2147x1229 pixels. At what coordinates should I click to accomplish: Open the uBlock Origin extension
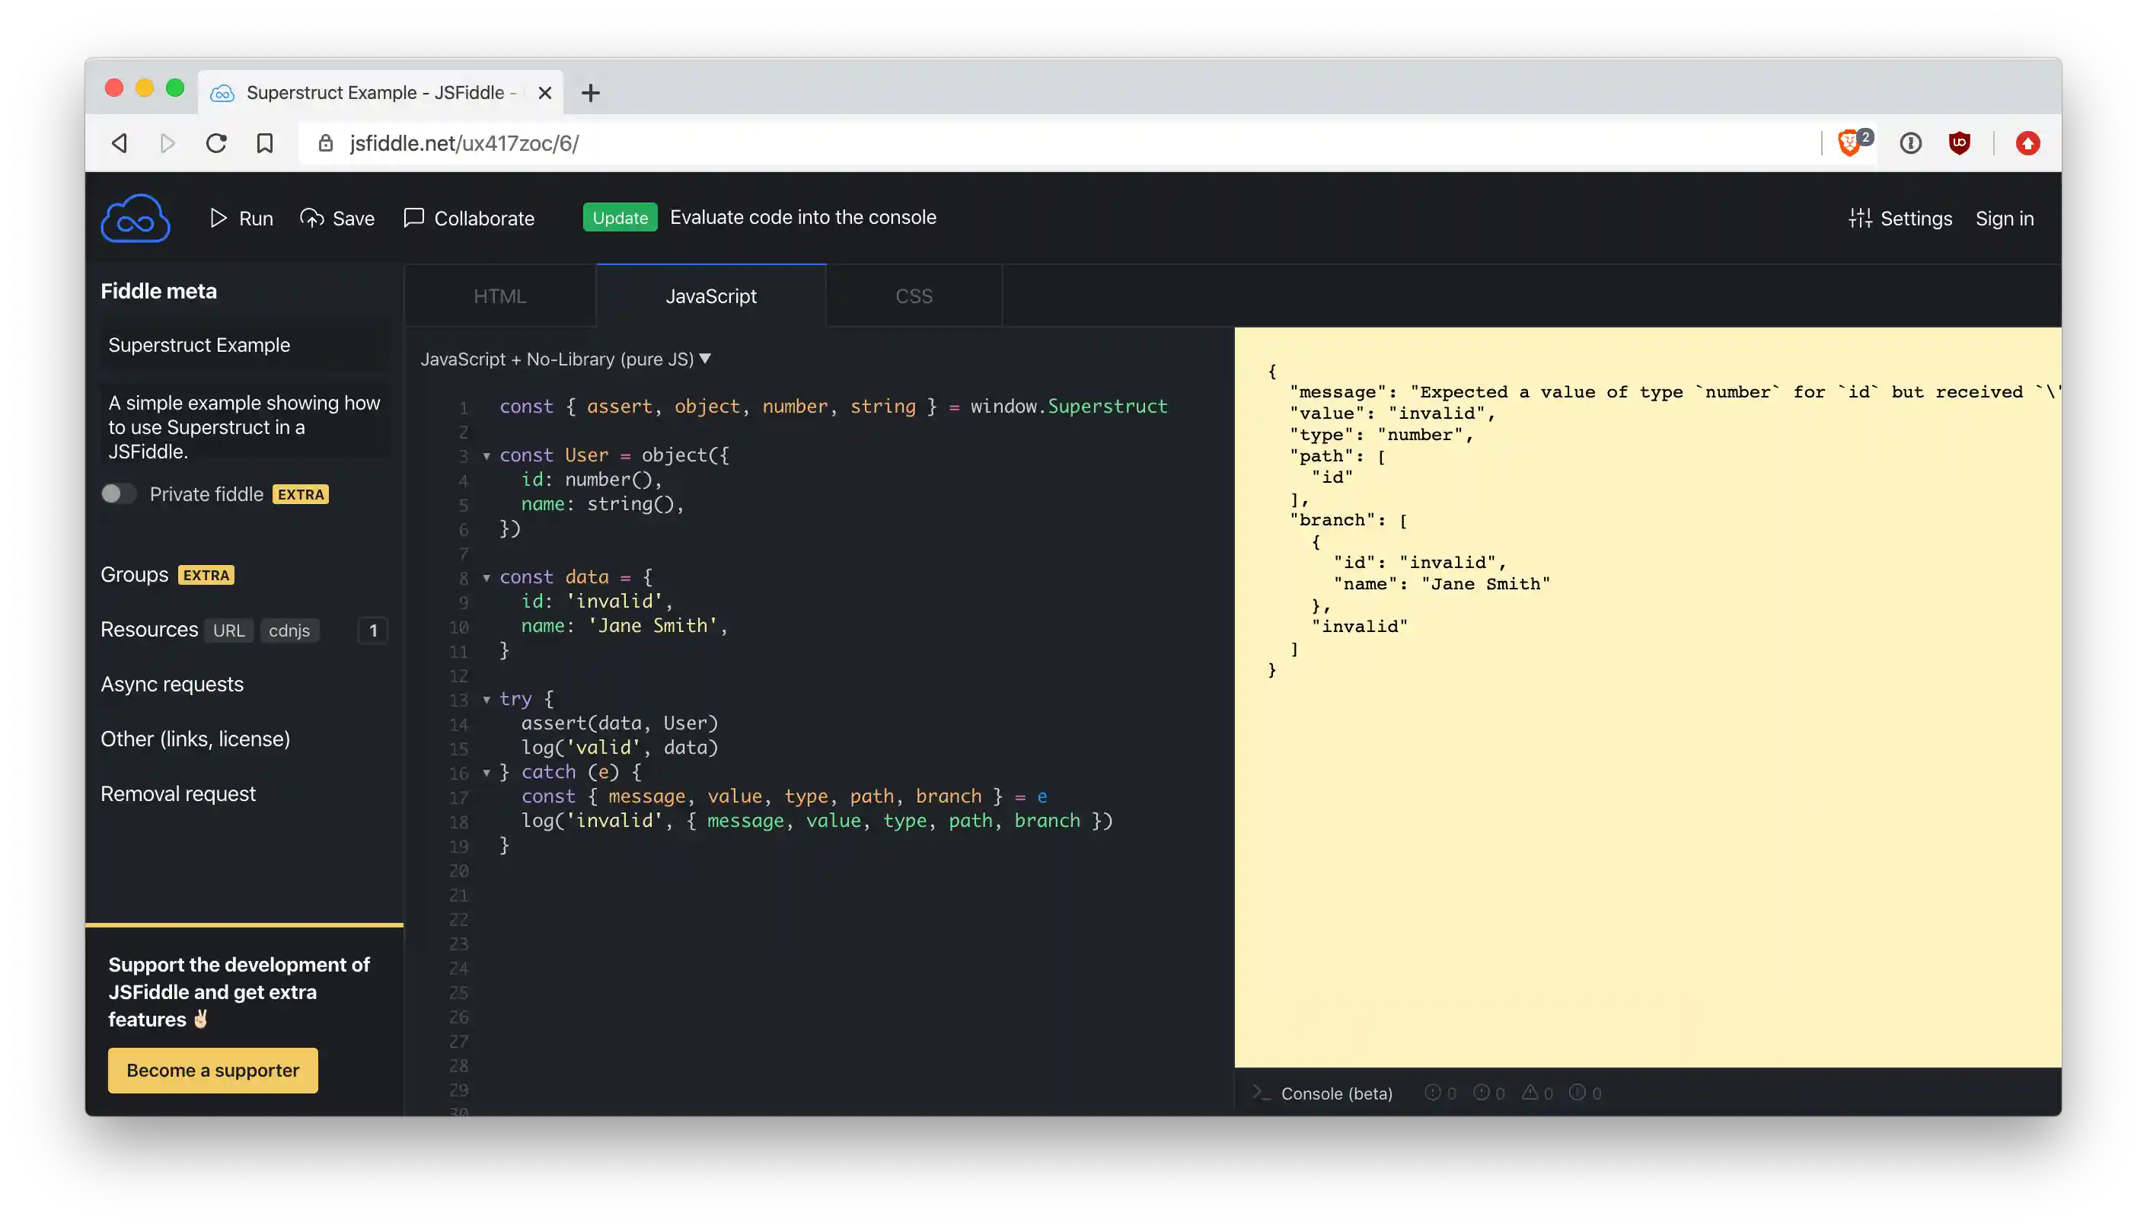(1960, 142)
